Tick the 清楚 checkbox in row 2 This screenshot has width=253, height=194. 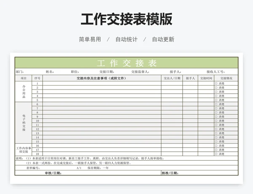click(216, 88)
